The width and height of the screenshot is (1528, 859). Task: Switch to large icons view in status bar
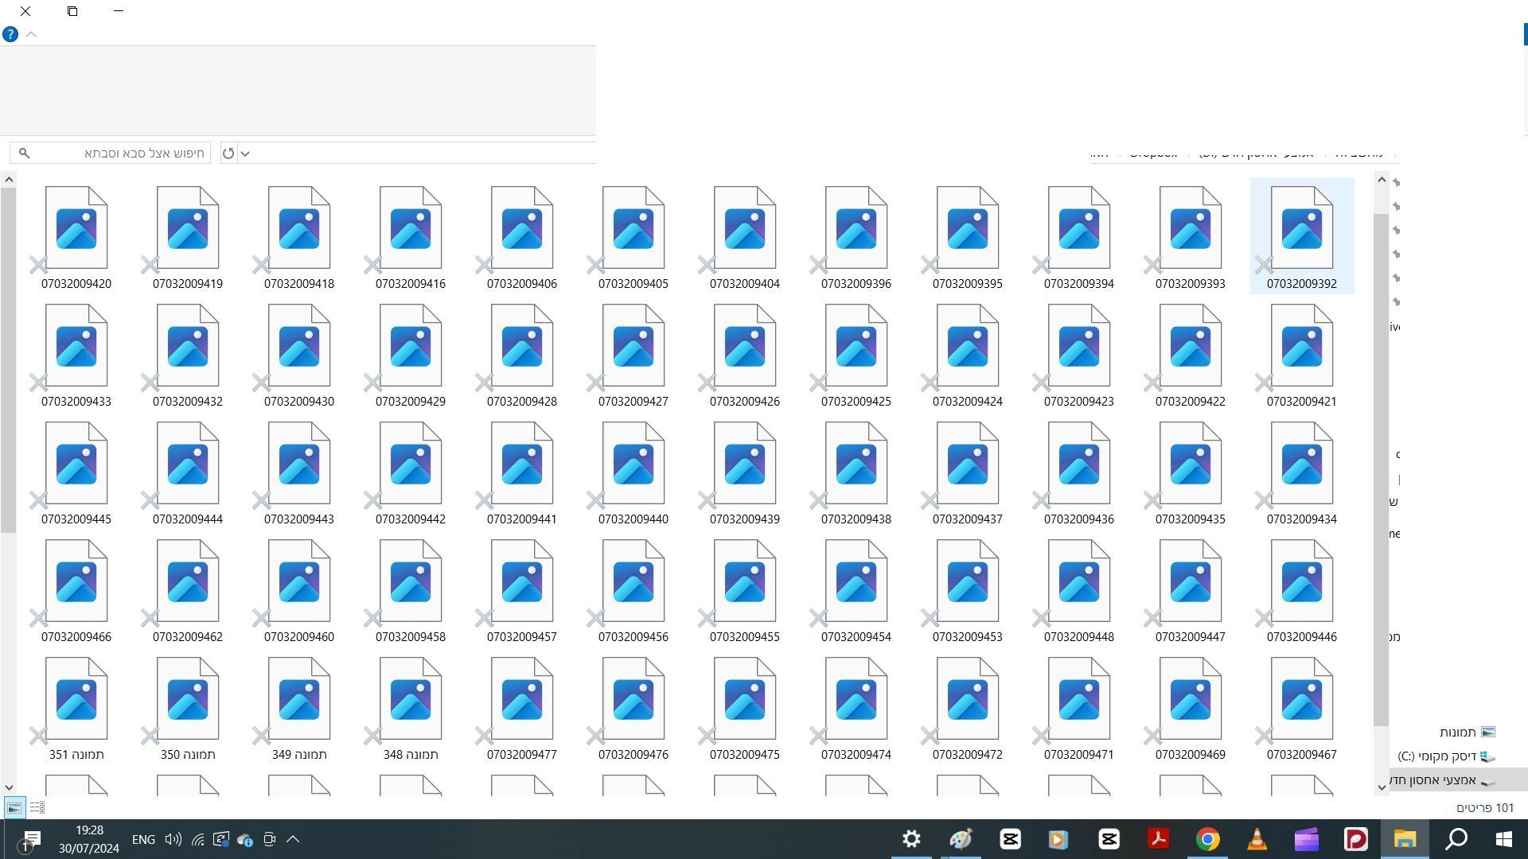click(14, 808)
